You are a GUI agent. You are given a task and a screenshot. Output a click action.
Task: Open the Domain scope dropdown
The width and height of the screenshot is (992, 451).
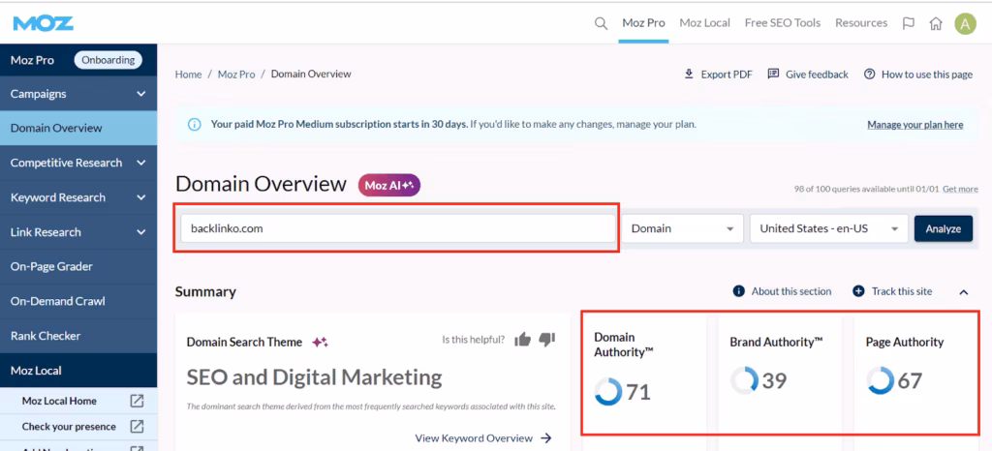(x=682, y=228)
